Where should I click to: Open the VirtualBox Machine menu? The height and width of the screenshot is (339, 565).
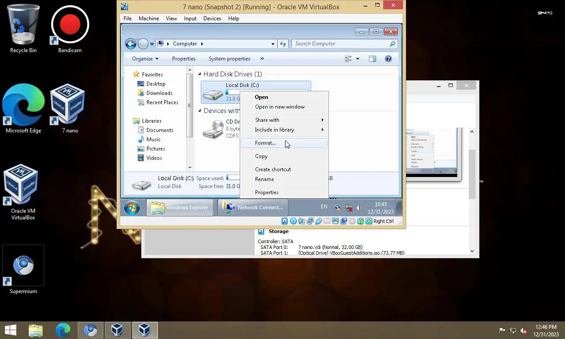149,19
